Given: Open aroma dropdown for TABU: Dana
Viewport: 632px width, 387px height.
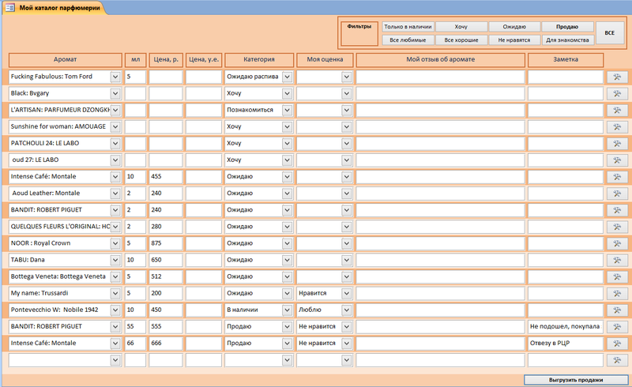Looking at the screenshot, I should pyautogui.click(x=115, y=260).
